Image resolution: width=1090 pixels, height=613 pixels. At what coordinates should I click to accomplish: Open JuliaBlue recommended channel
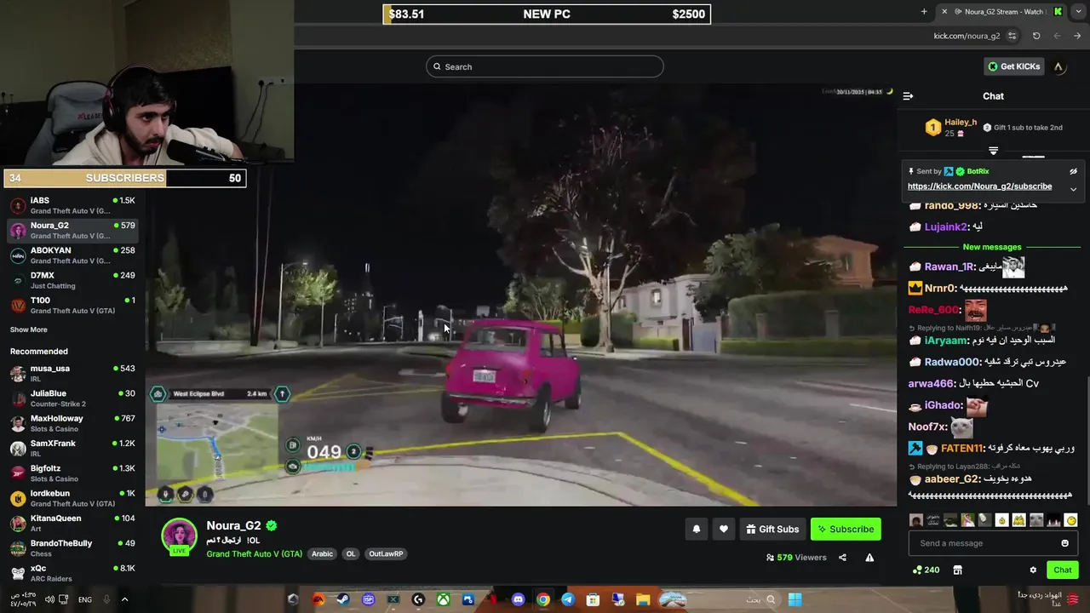click(x=72, y=398)
